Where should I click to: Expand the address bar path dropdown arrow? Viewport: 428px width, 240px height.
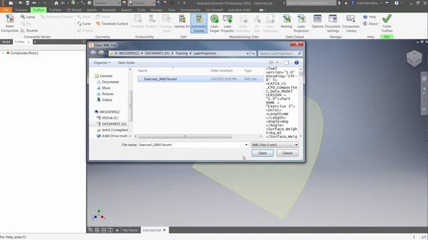[247, 53]
